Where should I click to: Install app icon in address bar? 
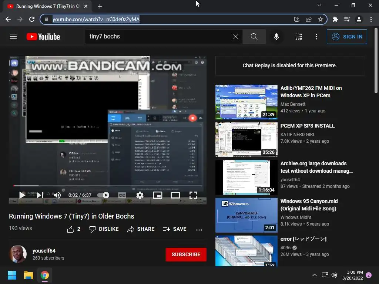coord(296,19)
